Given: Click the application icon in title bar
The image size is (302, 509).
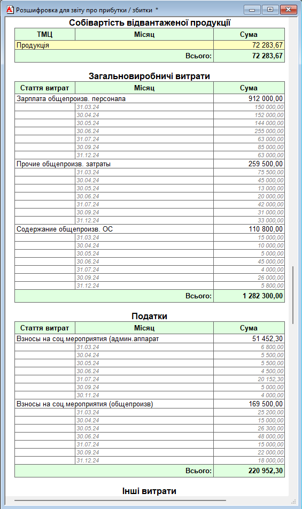Looking at the screenshot, I should [10, 10].
